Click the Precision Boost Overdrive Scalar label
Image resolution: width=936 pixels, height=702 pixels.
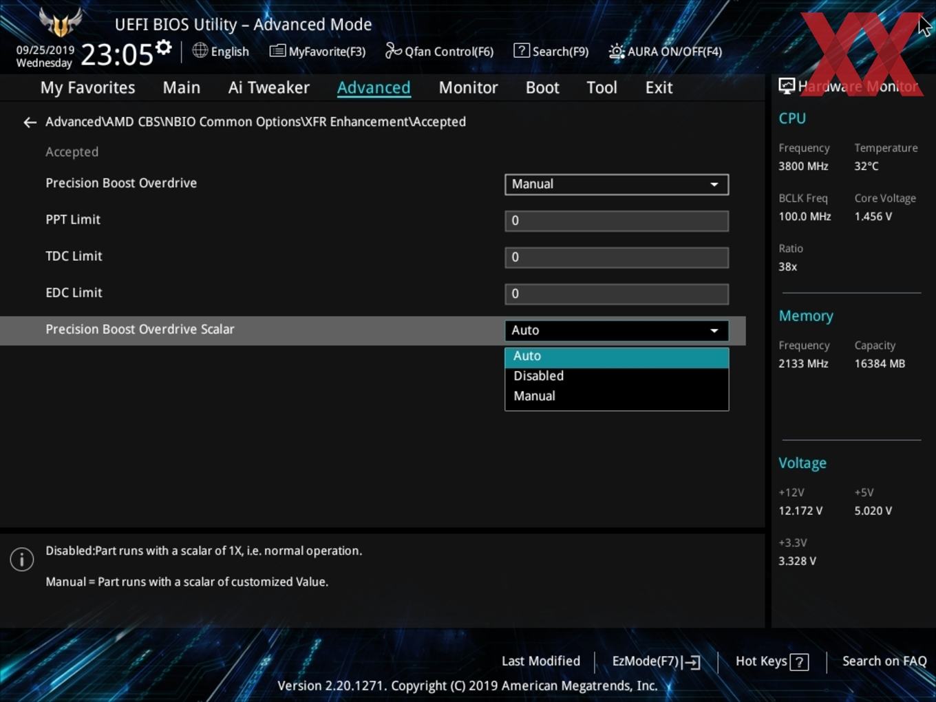point(140,329)
